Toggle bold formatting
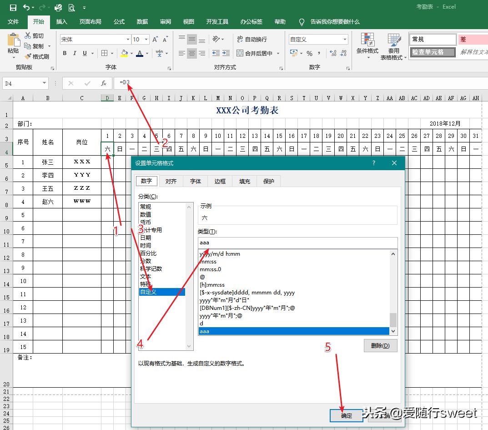This screenshot has width=488, height=430. 65,53
